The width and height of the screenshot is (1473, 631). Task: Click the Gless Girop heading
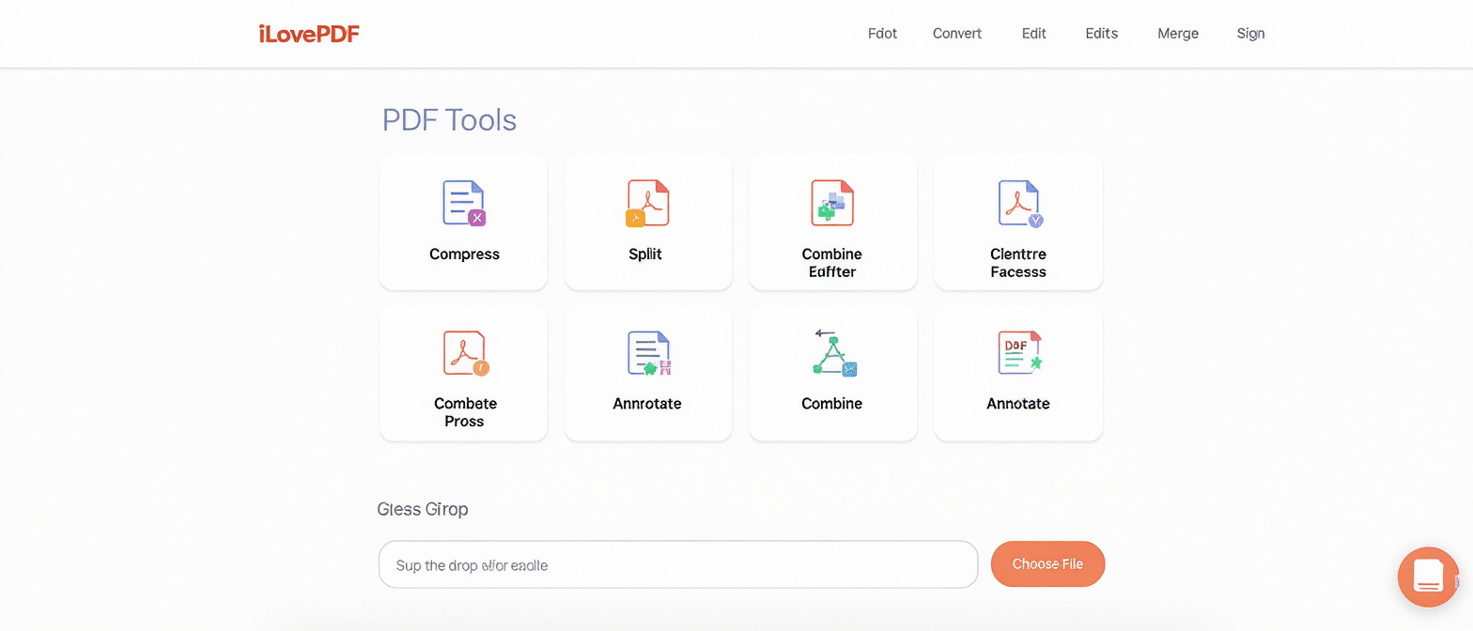[x=423, y=509]
